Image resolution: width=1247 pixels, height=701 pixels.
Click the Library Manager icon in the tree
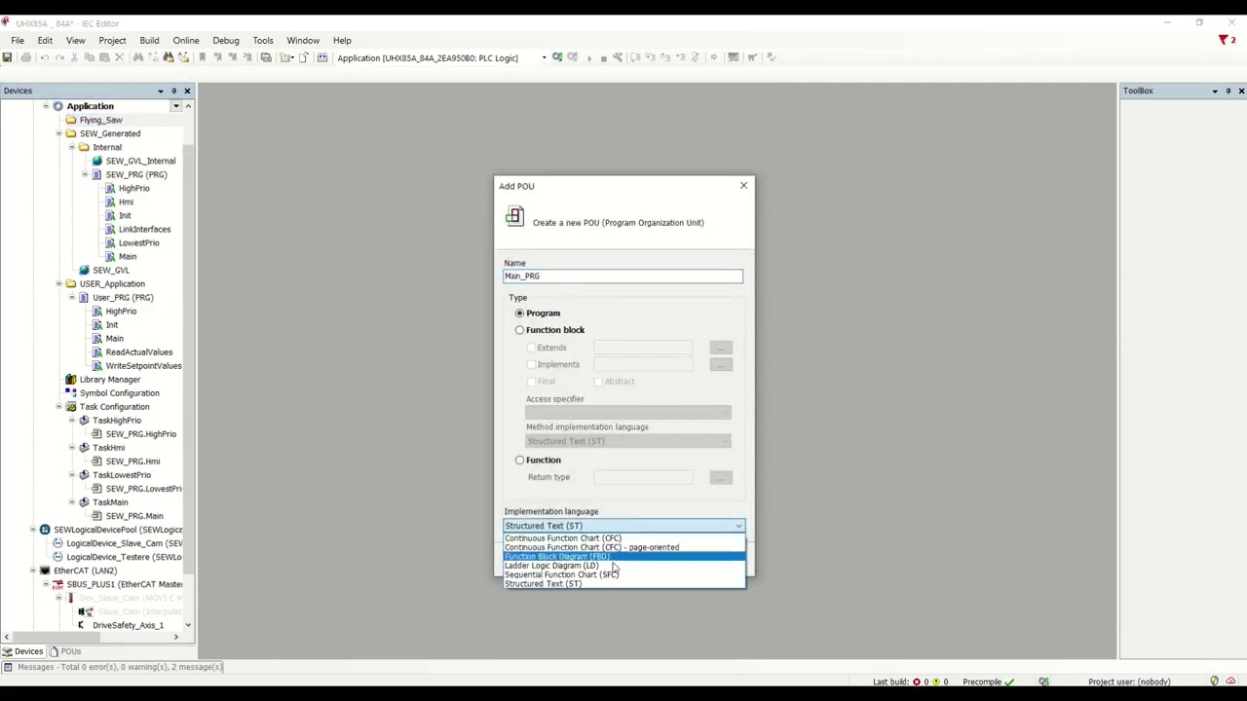click(x=71, y=380)
